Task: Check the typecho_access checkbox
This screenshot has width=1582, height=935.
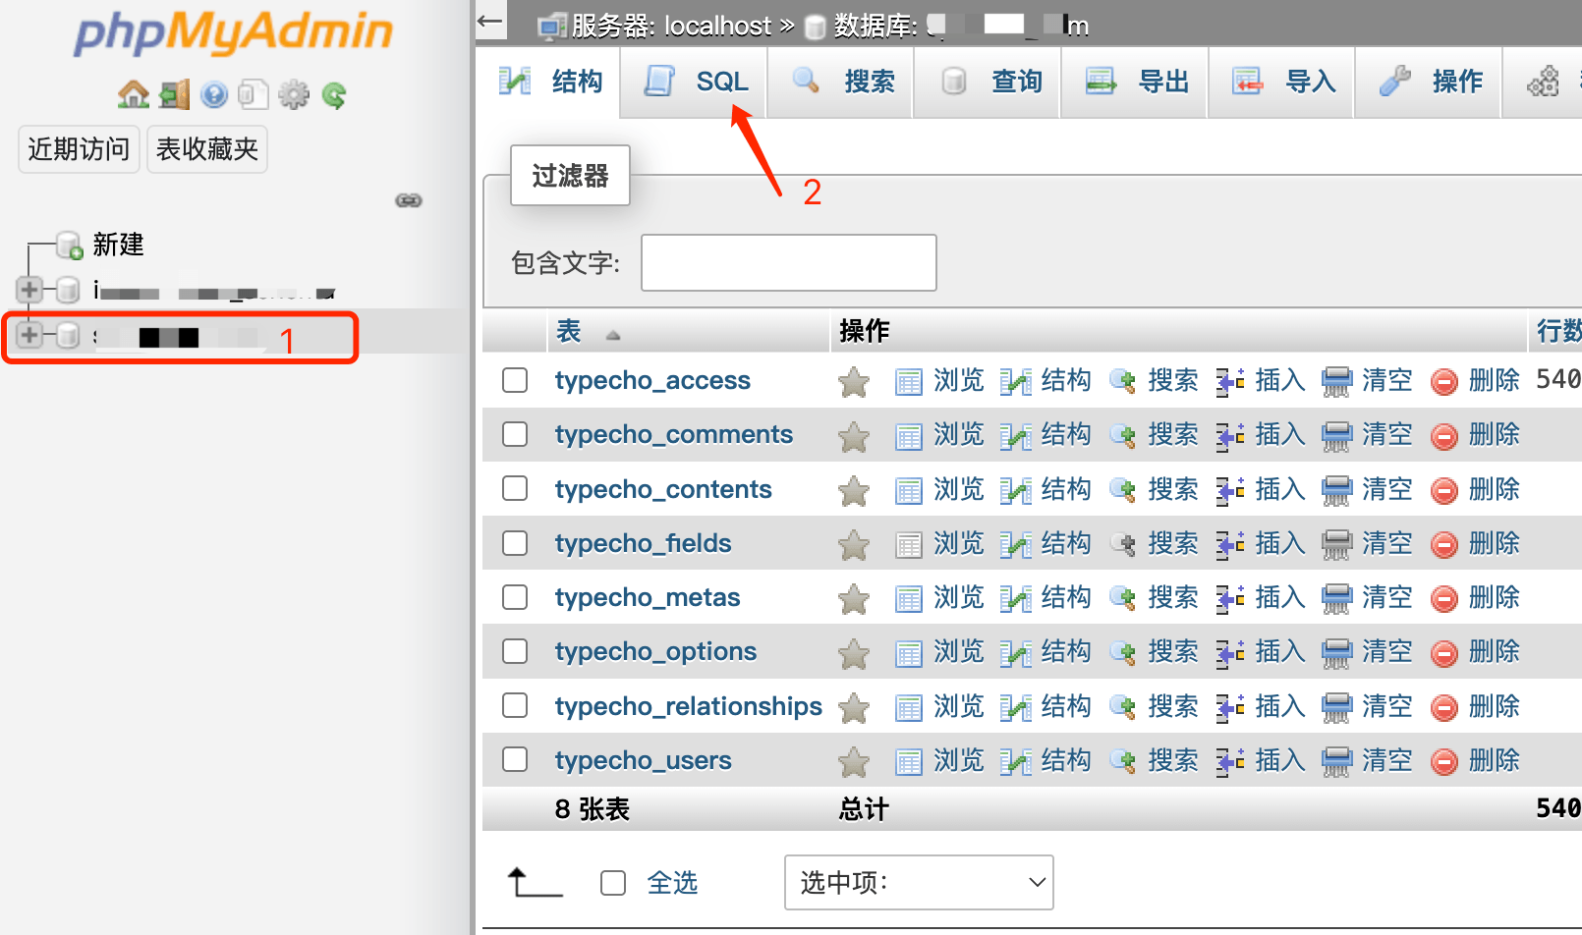Action: [515, 380]
